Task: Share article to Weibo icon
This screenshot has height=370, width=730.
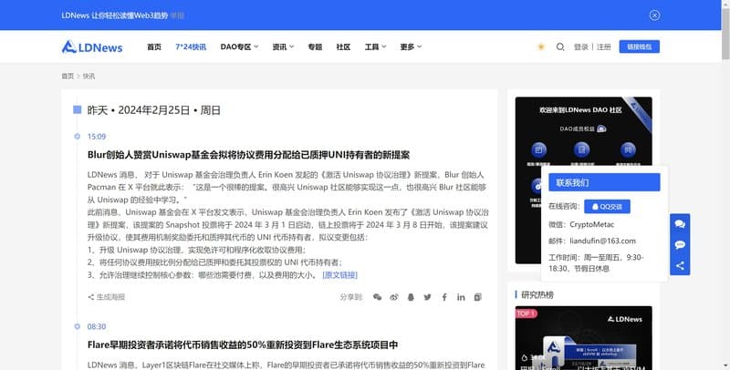Action: pyautogui.click(x=394, y=297)
